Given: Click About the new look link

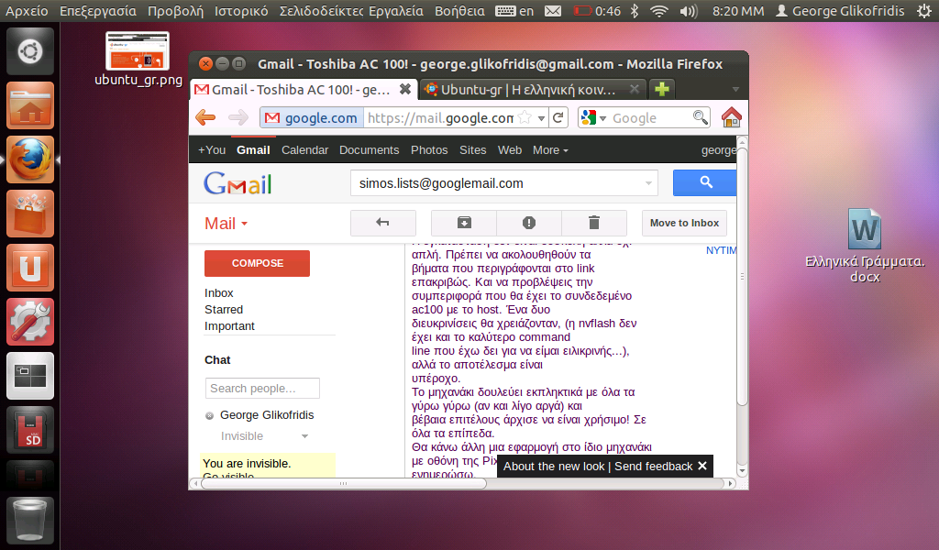Looking at the screenshot, I should pos(554,467).
